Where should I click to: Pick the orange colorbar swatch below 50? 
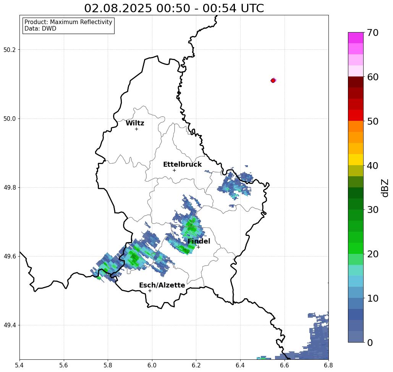coord(356,127)
